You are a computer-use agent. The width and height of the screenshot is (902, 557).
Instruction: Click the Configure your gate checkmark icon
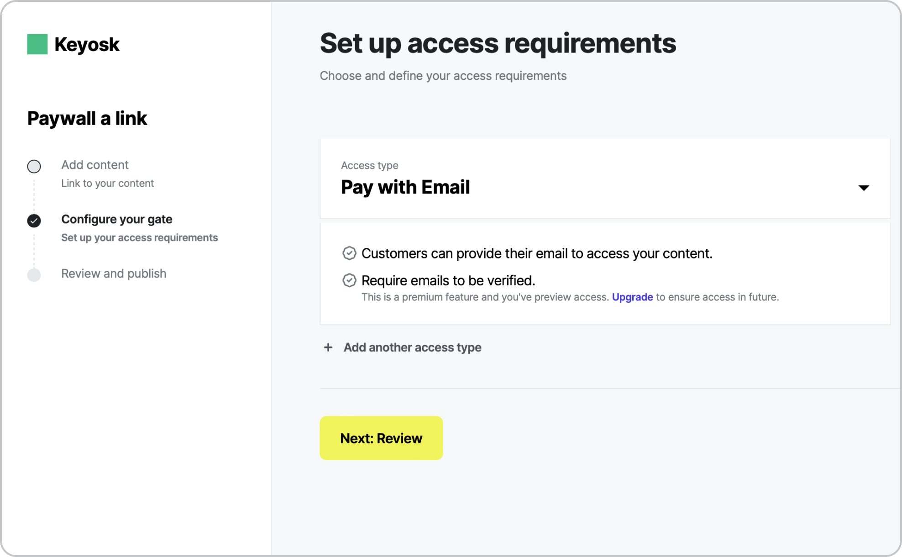pos(34,221)
